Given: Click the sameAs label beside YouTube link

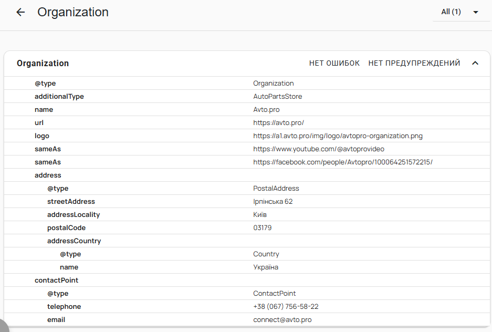Looking at the screenshot, I should pos(48,149).
